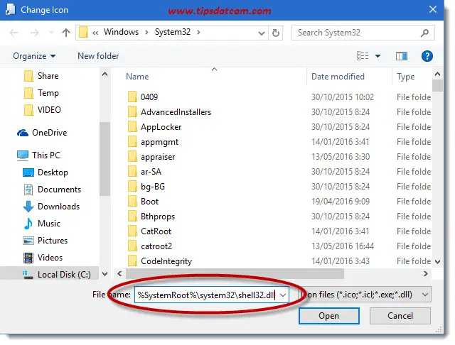The image size is (455, 345).
Task: Sort by the Type column header
Action: point(405,77)
